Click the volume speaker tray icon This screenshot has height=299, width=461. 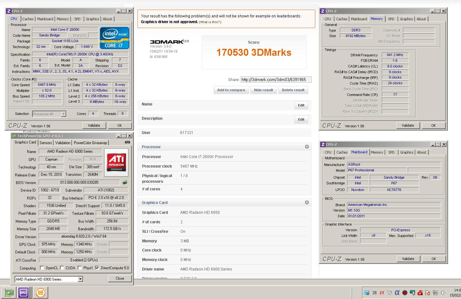tap(443, 293)
